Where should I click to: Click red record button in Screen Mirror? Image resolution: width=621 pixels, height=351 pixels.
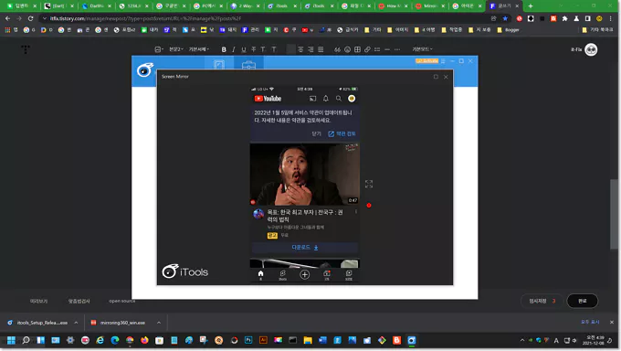coord(369,206)
